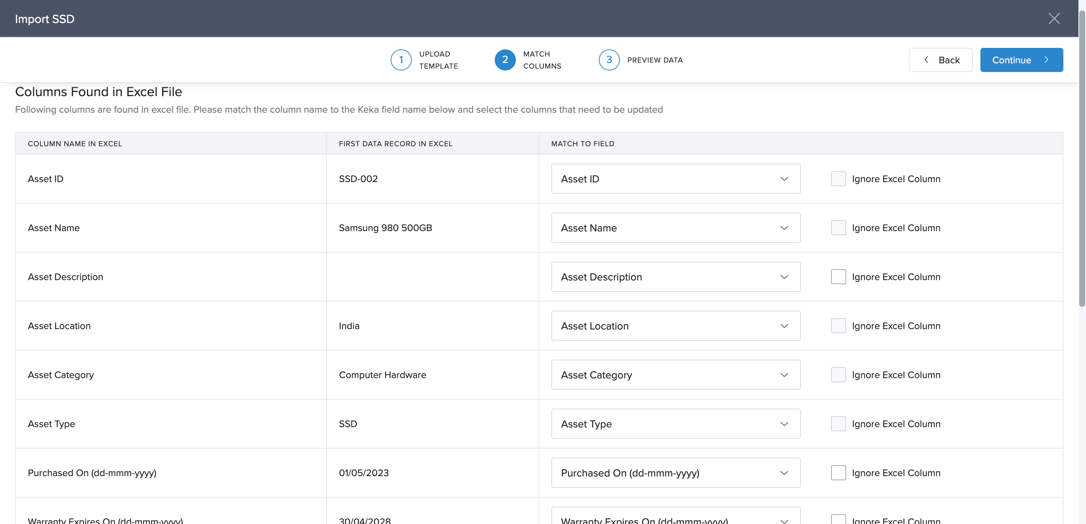Switch to the Preview Data step
The width and height of the screenshot is (1086, 524).
click(654, 60)
